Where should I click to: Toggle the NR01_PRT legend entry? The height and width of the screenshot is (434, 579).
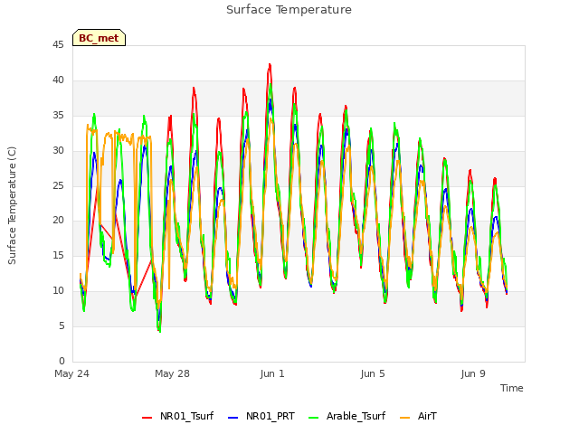pyautogui.click(x=261, y=416)
